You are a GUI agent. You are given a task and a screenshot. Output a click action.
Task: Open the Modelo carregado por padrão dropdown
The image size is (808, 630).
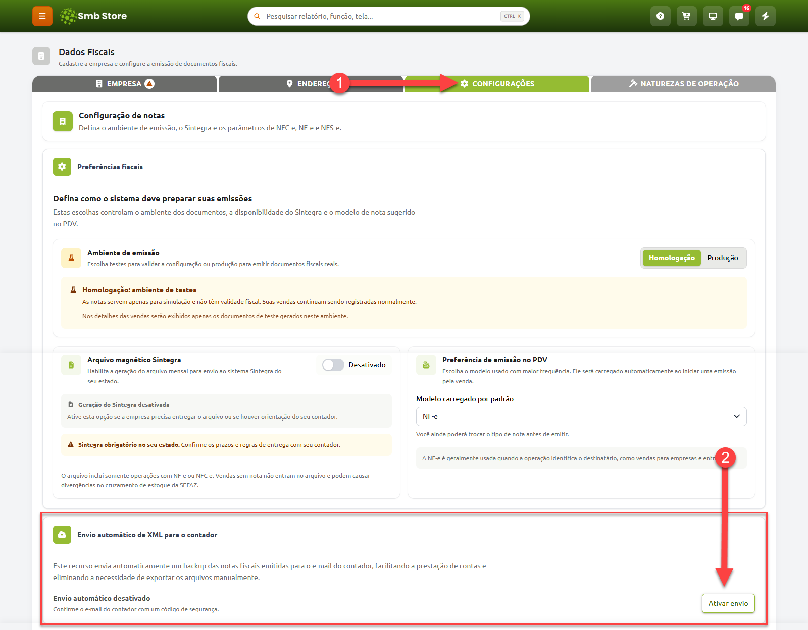[581, 416]
